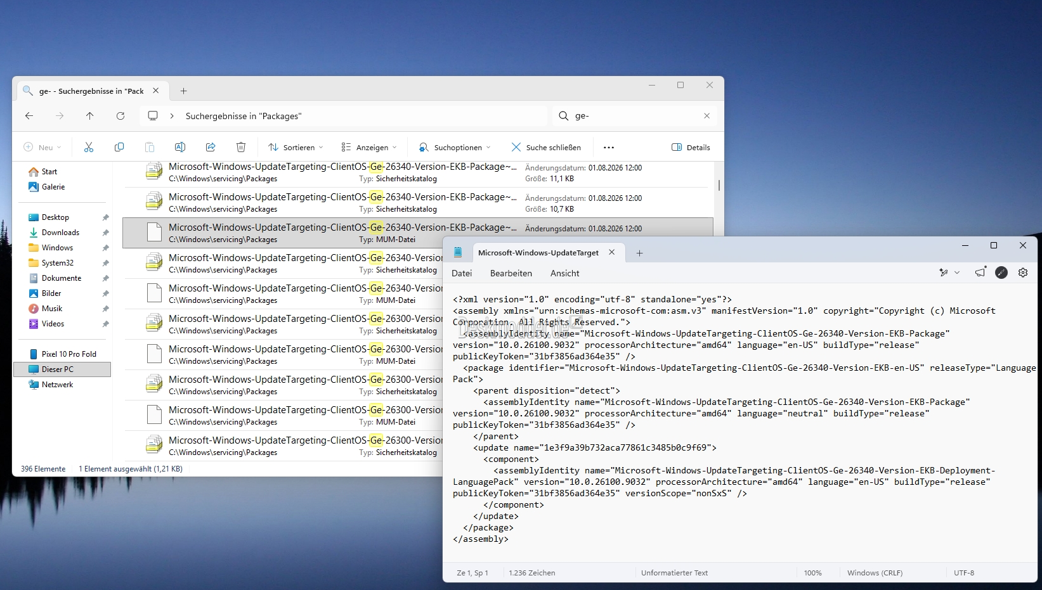Viewport: 1042px width, 590px height.
Task: Click the forward arrow in File Explorer
Action: point(60,116)
